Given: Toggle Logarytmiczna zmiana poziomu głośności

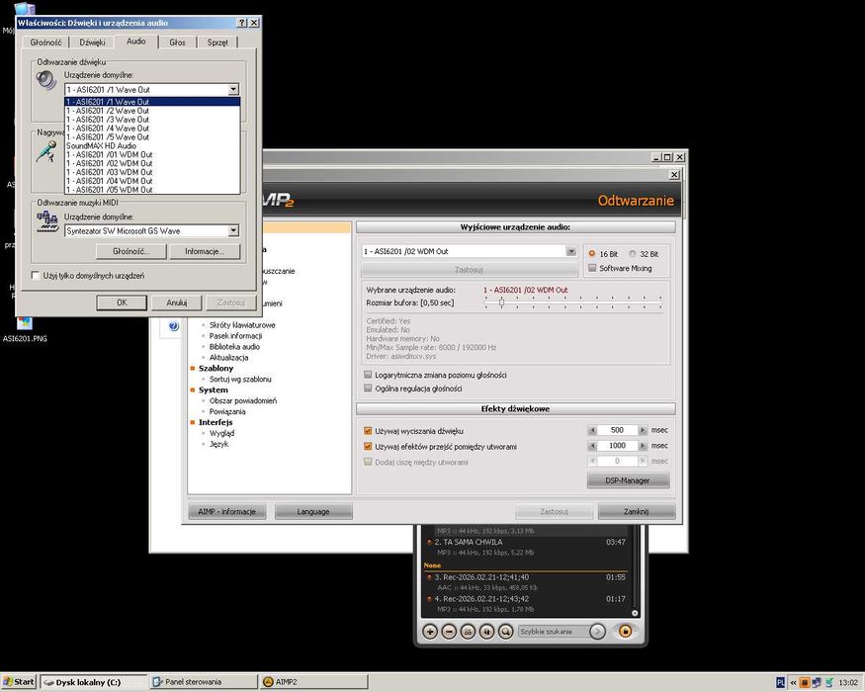Looking at the screenshot, I should pos(368,375).
